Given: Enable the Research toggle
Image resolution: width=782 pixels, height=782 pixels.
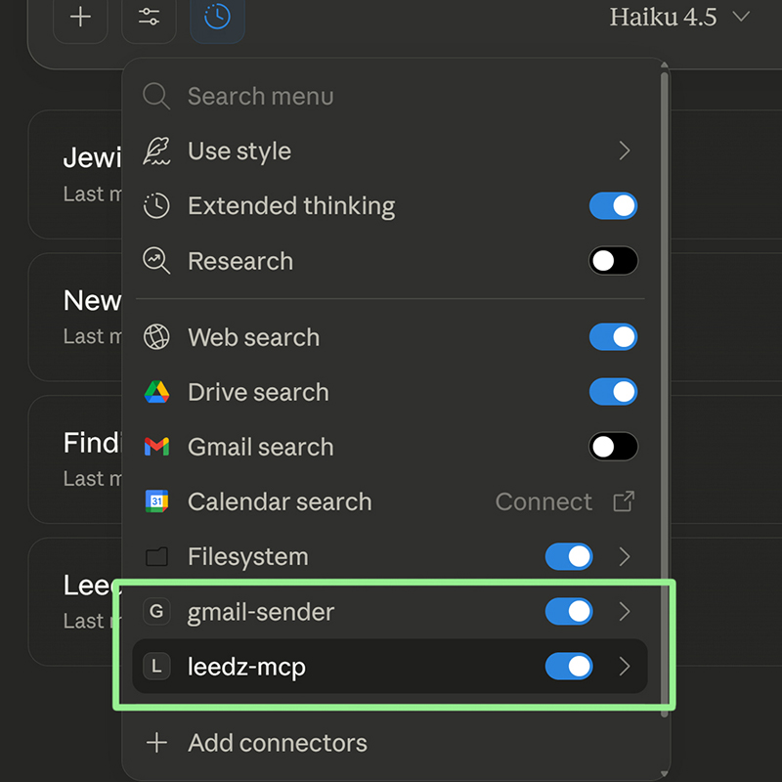Looking at the screenshot, I should tap(613, 261).
